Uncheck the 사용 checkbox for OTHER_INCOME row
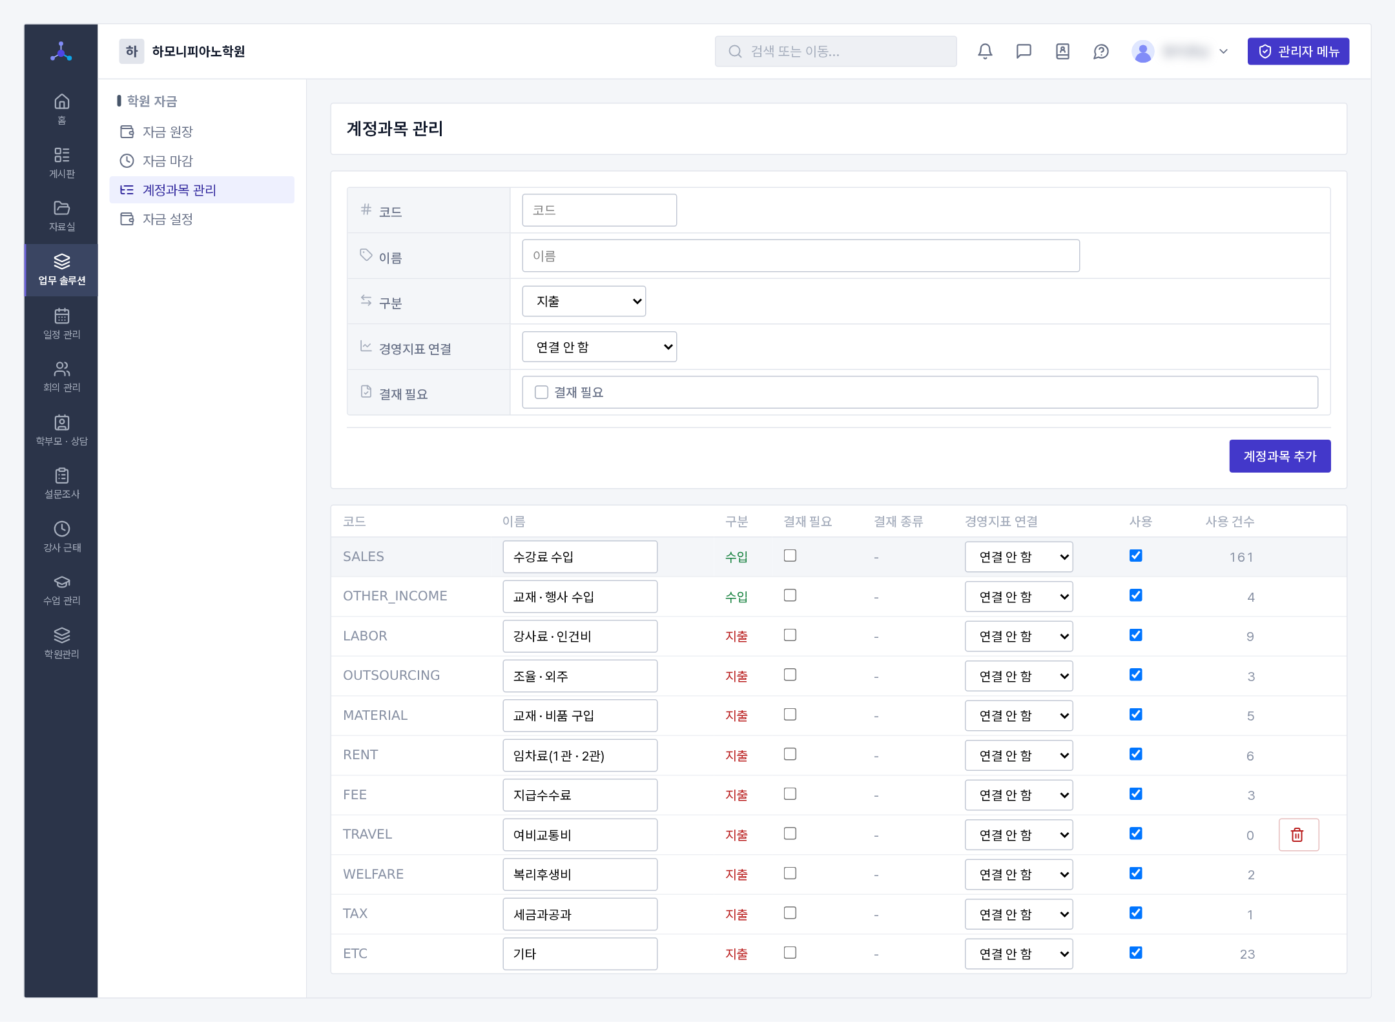1395x1022 pixels. 1136,595
